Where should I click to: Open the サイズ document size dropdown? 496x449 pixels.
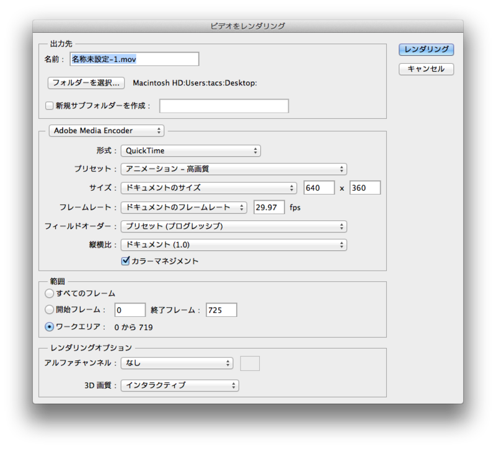[209, 188]
